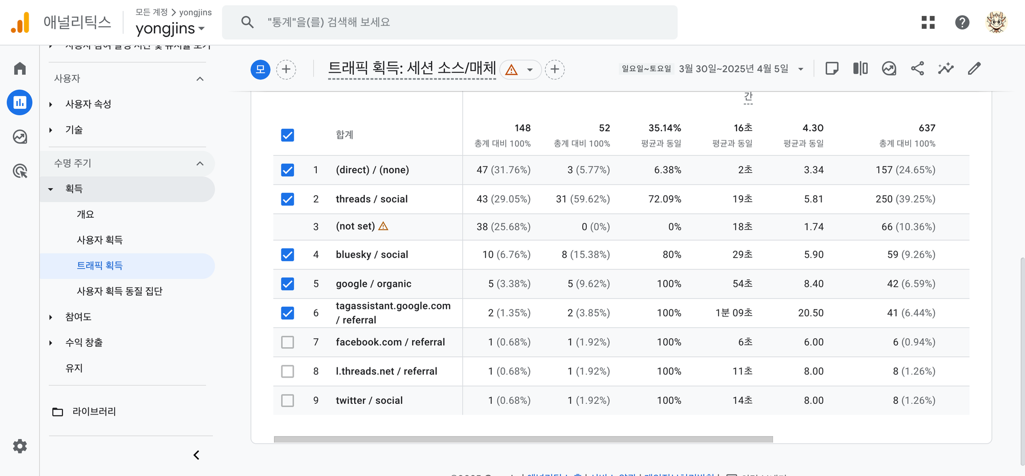Image resolution: width=1025 pixels, height=476 pixels.
Task: Check the facebook.com / referral row checkbox
Action: 287,342
